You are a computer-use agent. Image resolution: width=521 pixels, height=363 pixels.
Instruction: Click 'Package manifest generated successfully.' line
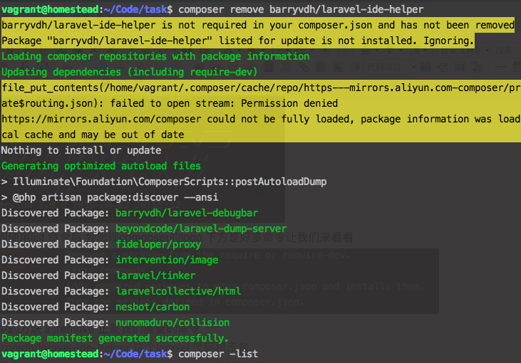[x=115, y=338]
